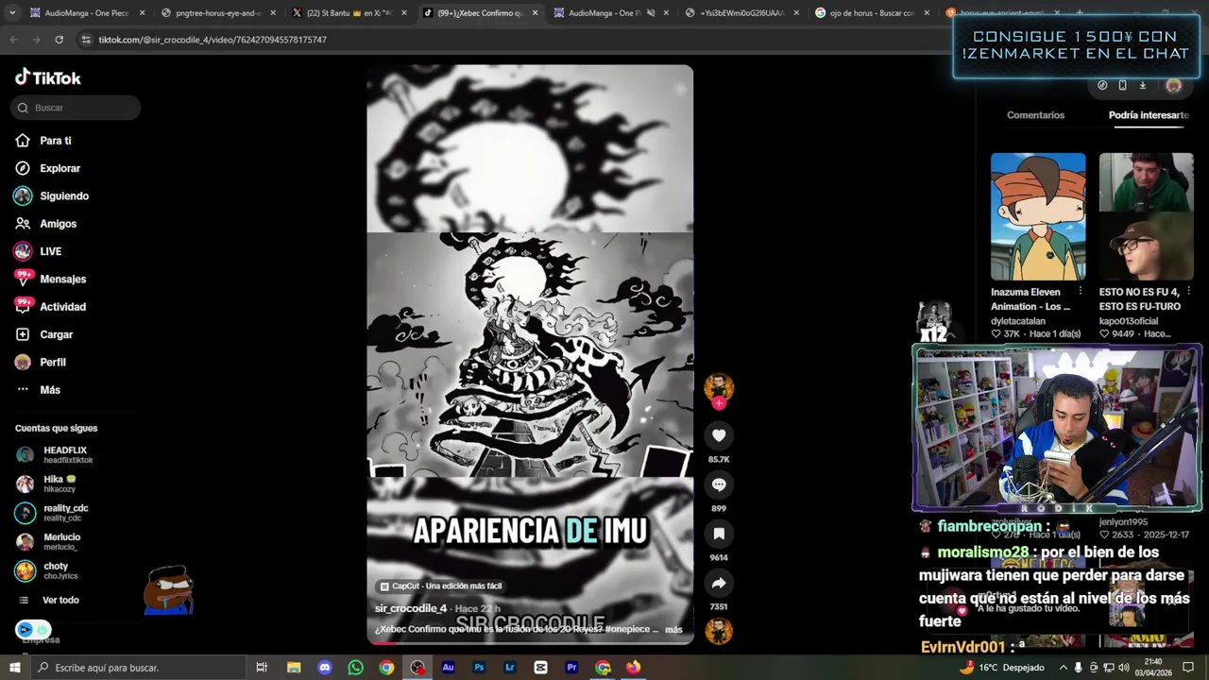Open options for the Inazuma Eleven video
The image size is (1209, 680).
[x=1080, y=292]
